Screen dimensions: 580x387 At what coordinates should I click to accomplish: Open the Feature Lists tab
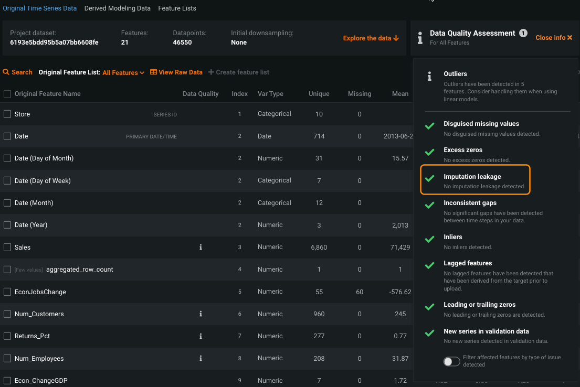pyautogui.click(x=177, y=8)
